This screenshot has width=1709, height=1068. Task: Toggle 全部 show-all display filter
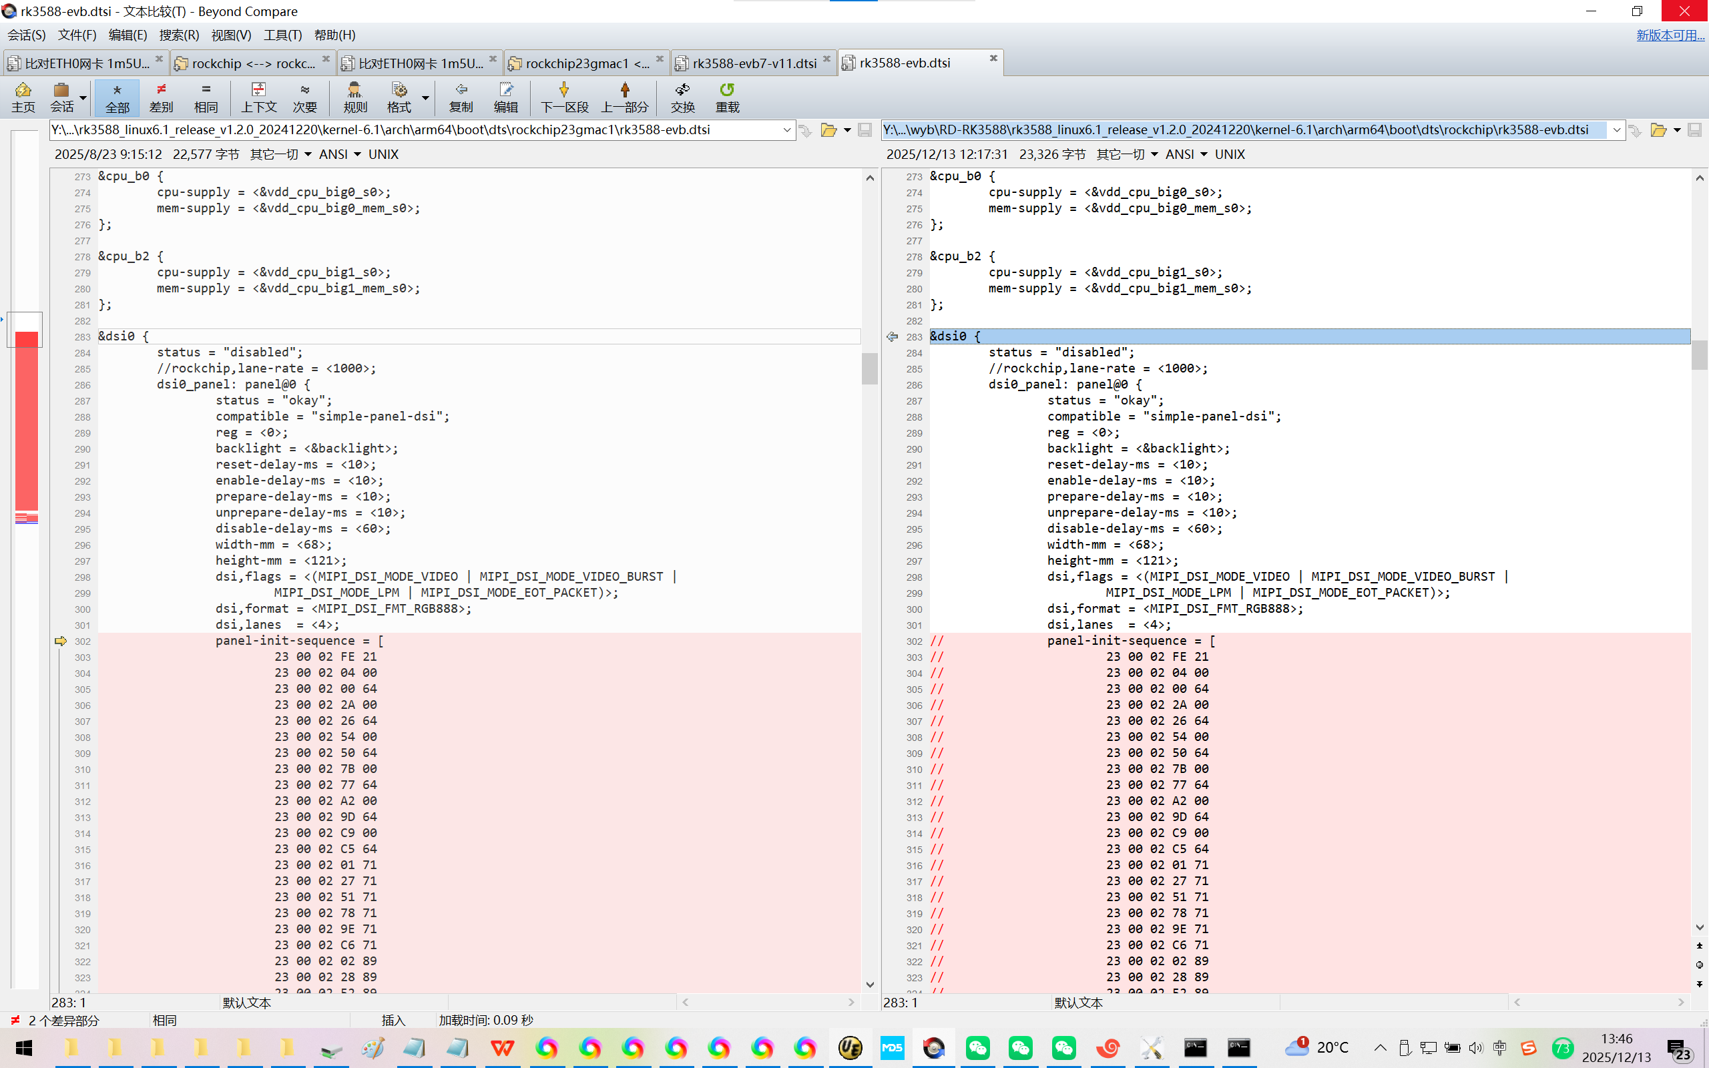tap(117, 97)
